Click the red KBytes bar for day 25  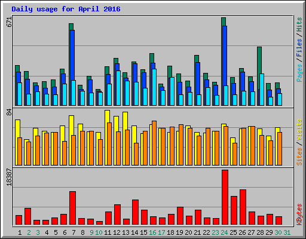point(234,210)
